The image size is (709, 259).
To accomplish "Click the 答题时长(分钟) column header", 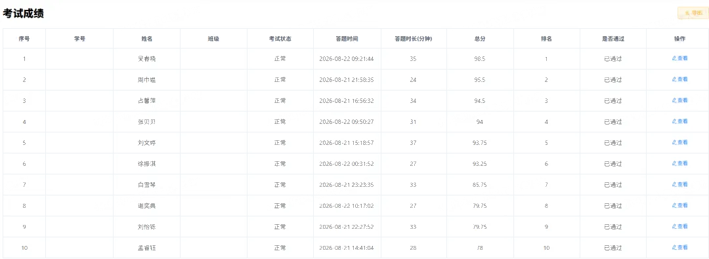I will pyautogui.click(x=414, y=39).
